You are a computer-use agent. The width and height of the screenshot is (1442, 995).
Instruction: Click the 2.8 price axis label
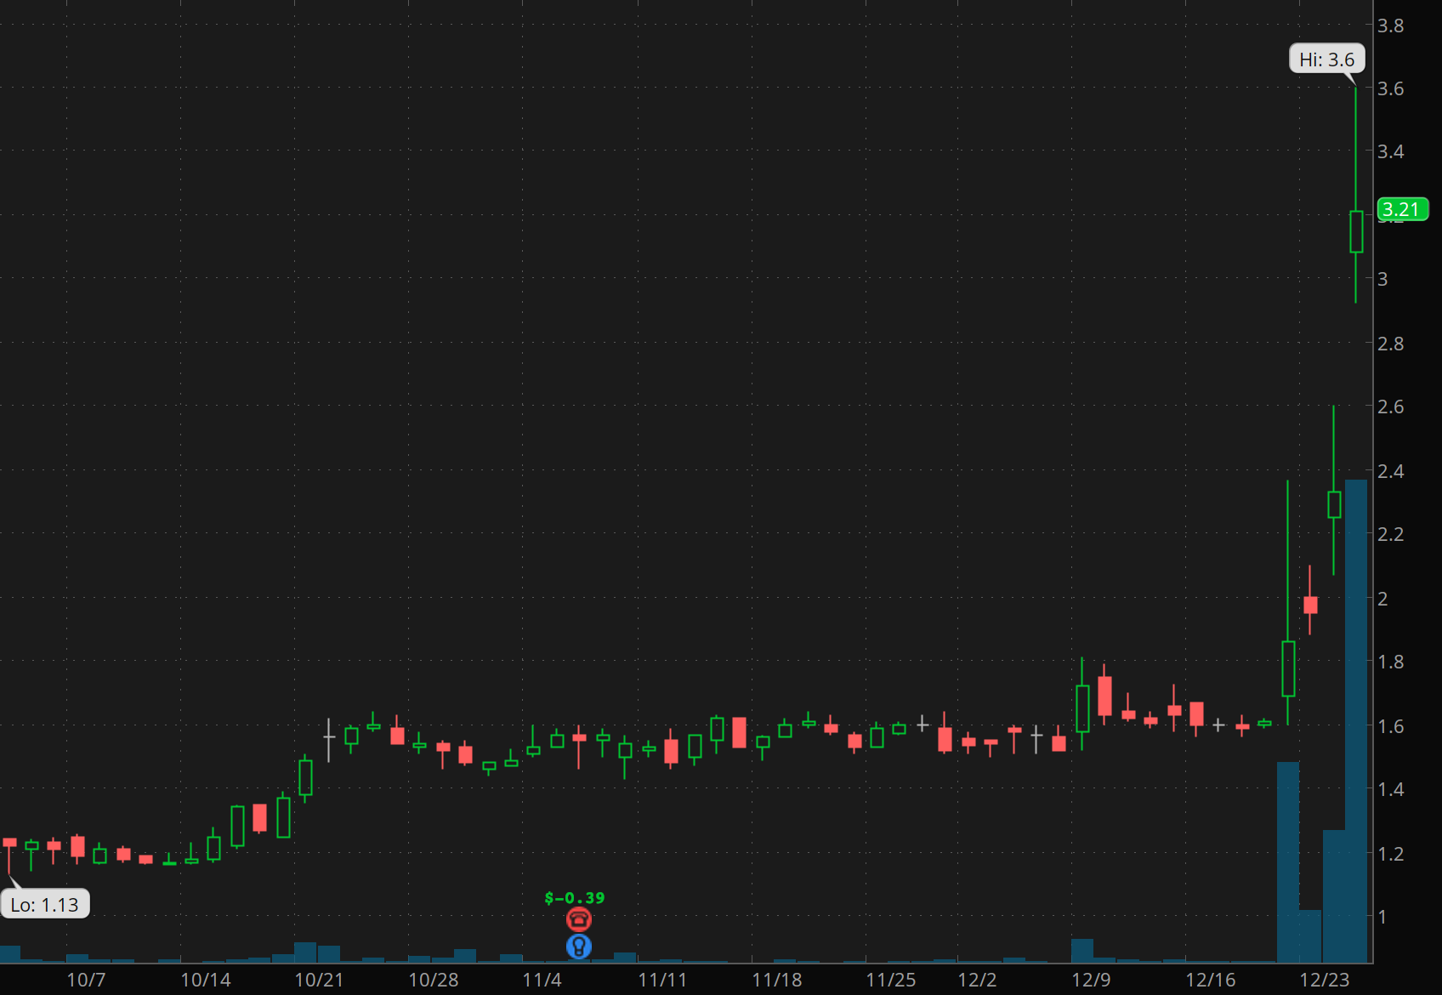(1391, 344)
